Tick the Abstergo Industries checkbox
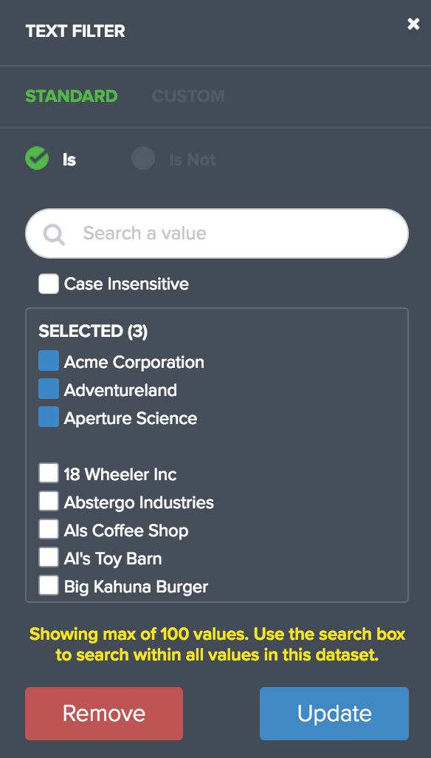The width and height of the screenshot is (431, 758). (x=49, y=502)
